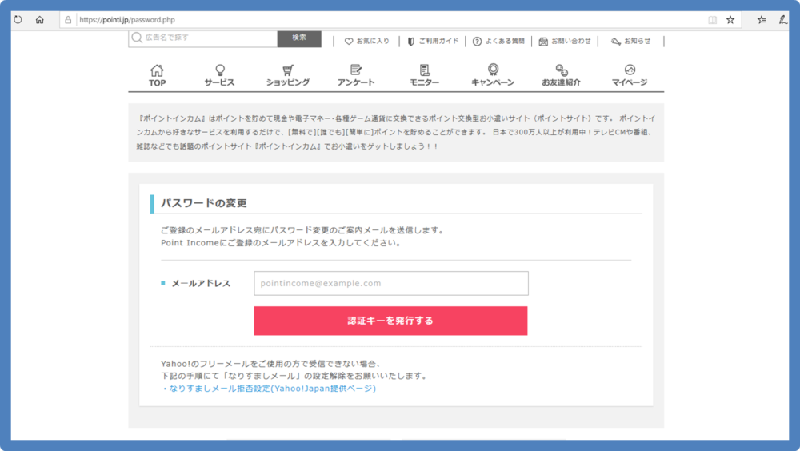
Task: Open the キャンペーン menu label
Action: click(x=493, y=82)
